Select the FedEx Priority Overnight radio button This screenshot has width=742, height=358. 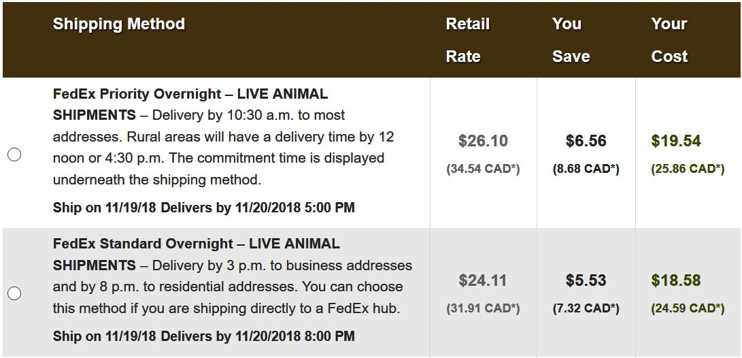click(14, 154)
